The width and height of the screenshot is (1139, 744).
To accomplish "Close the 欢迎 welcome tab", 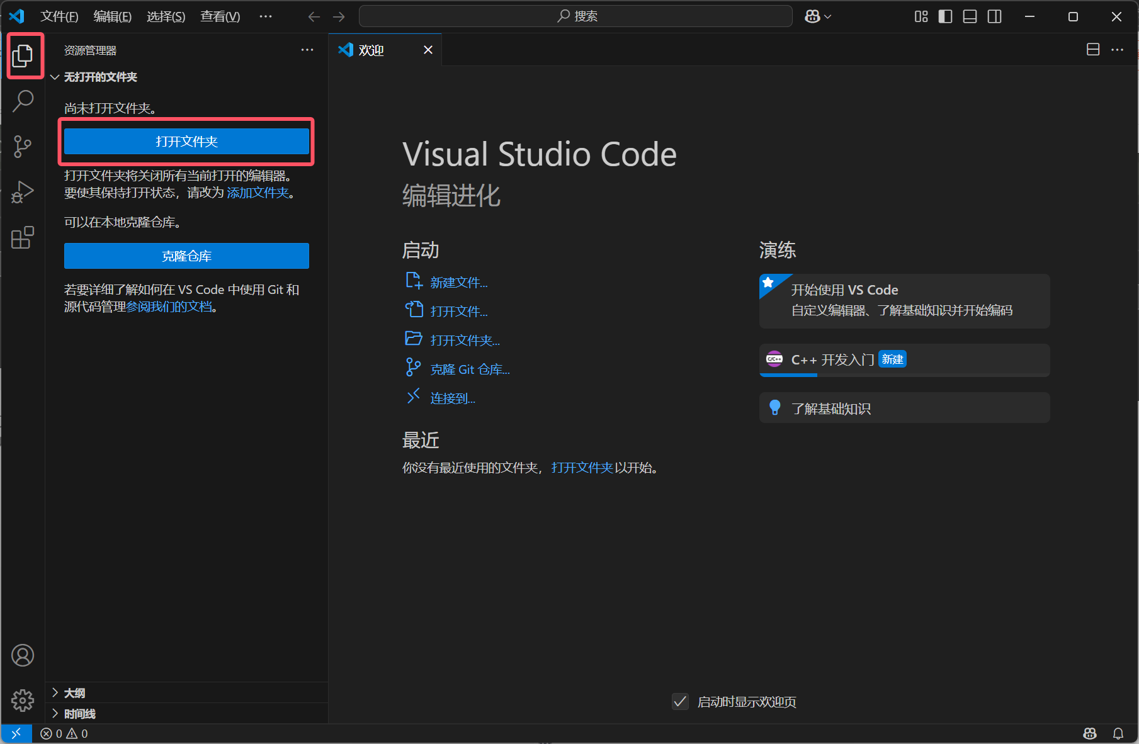I will pyautogui.click(x=428, y=50).
